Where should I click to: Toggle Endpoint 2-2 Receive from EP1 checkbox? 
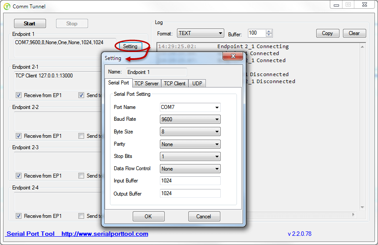[x=18, y=136]
